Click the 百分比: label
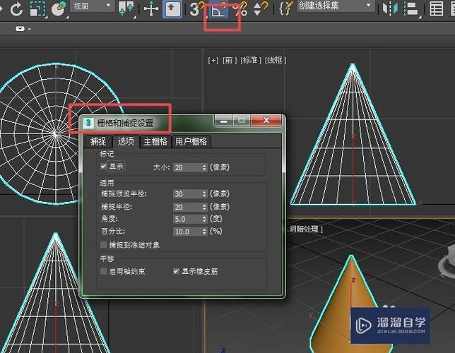The height and width of the screenshot is (353, 455). click(113, 232)
